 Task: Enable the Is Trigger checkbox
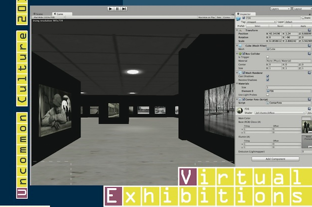point(268,57)
